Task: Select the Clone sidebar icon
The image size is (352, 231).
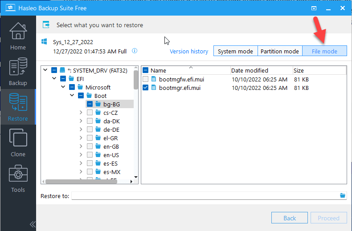Action: [x=18, y=142]
